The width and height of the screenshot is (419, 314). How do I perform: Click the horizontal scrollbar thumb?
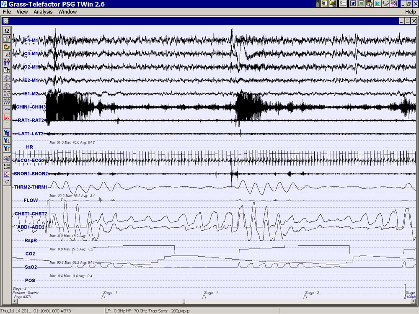pyautogui.click(x=183, y=301)
